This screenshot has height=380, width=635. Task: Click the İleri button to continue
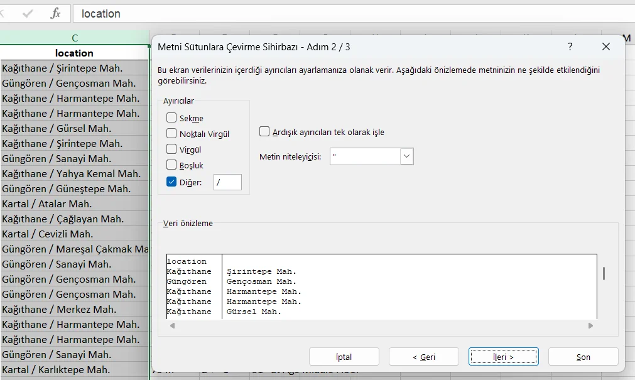[503, 356]
